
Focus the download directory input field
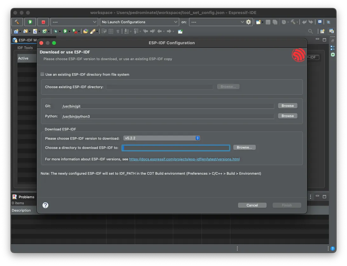click(x=176, y=148)
